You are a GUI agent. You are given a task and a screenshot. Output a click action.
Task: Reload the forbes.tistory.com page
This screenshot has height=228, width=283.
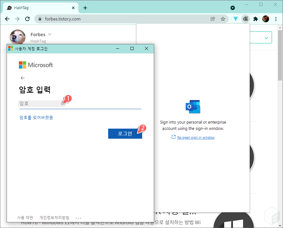[x=27, y=19]
